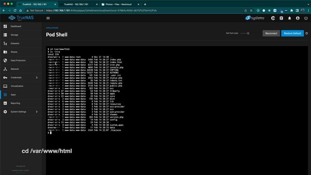Click the System Settings gear icon
This screenshot has width=311, height=175.
click(5, 112)
